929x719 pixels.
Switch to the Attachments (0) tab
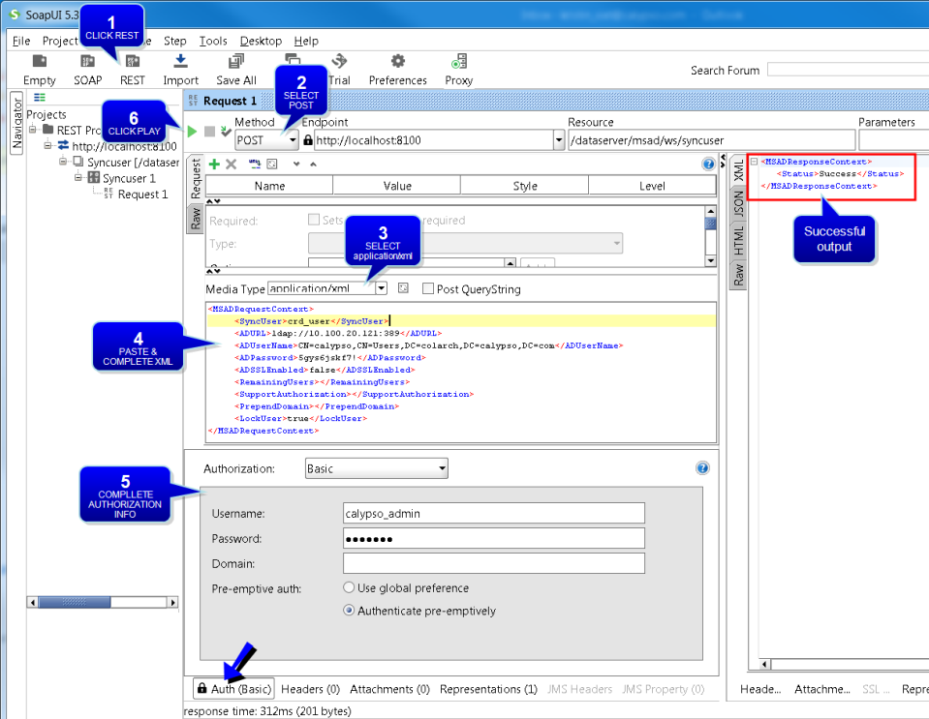(389, 689)
